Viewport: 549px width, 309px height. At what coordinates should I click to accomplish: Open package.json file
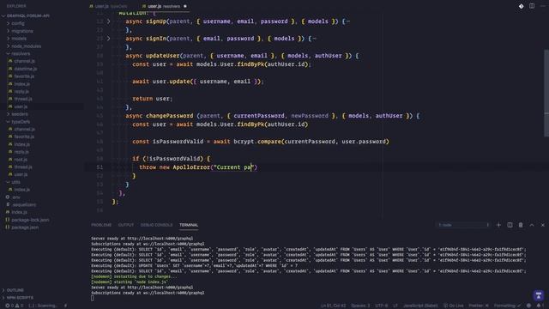(25, 227)
